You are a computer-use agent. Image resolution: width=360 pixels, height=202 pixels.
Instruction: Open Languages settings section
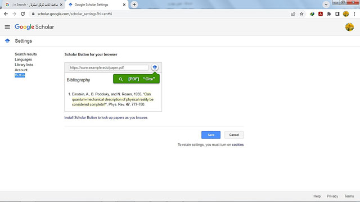(x=23, y=59)
